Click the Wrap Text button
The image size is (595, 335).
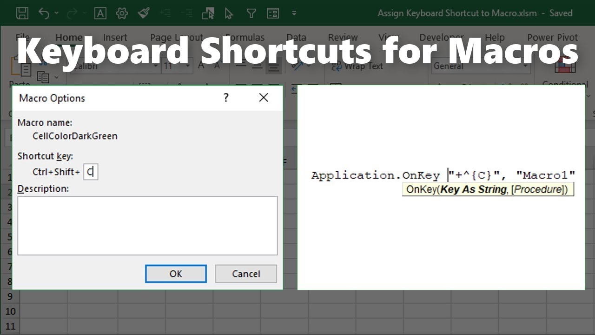point(357,66)
